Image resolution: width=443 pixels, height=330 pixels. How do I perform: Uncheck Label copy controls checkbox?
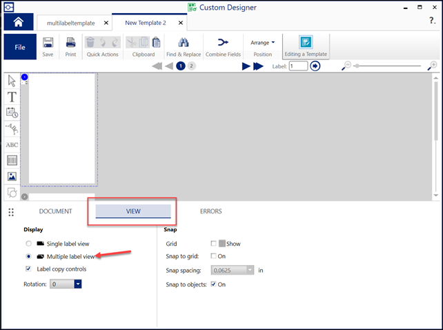coord(28,269)
